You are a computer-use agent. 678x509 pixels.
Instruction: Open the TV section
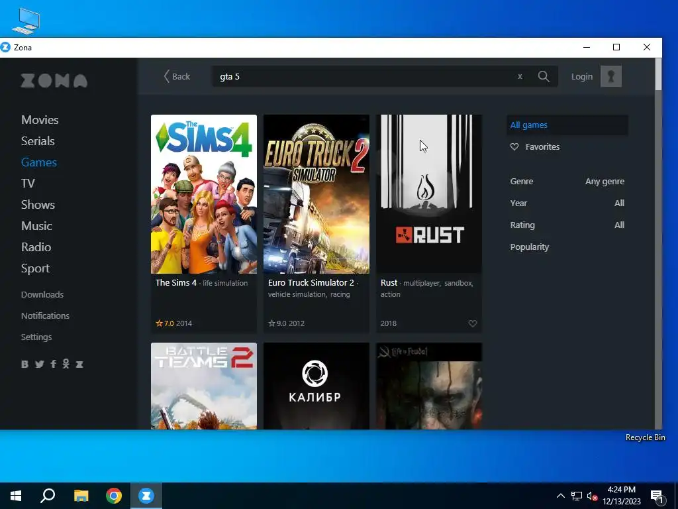pyautogui.click(x=28, y=184)
